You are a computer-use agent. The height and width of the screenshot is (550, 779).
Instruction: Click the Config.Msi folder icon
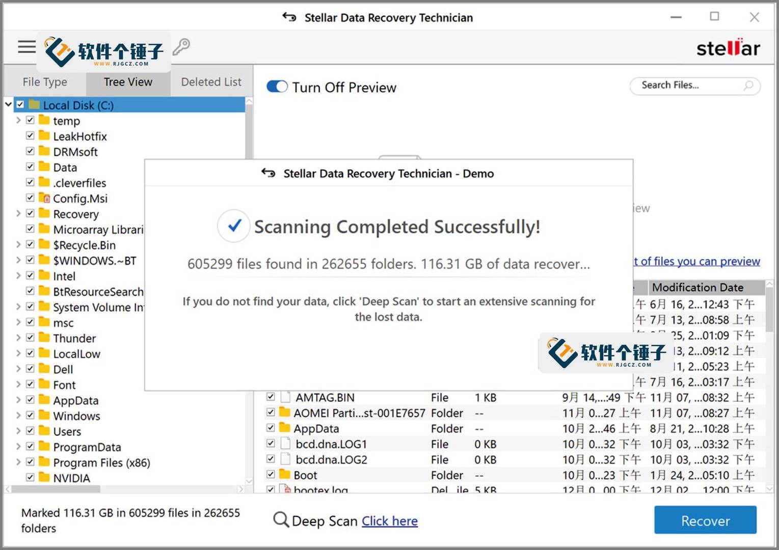(44, 198)
